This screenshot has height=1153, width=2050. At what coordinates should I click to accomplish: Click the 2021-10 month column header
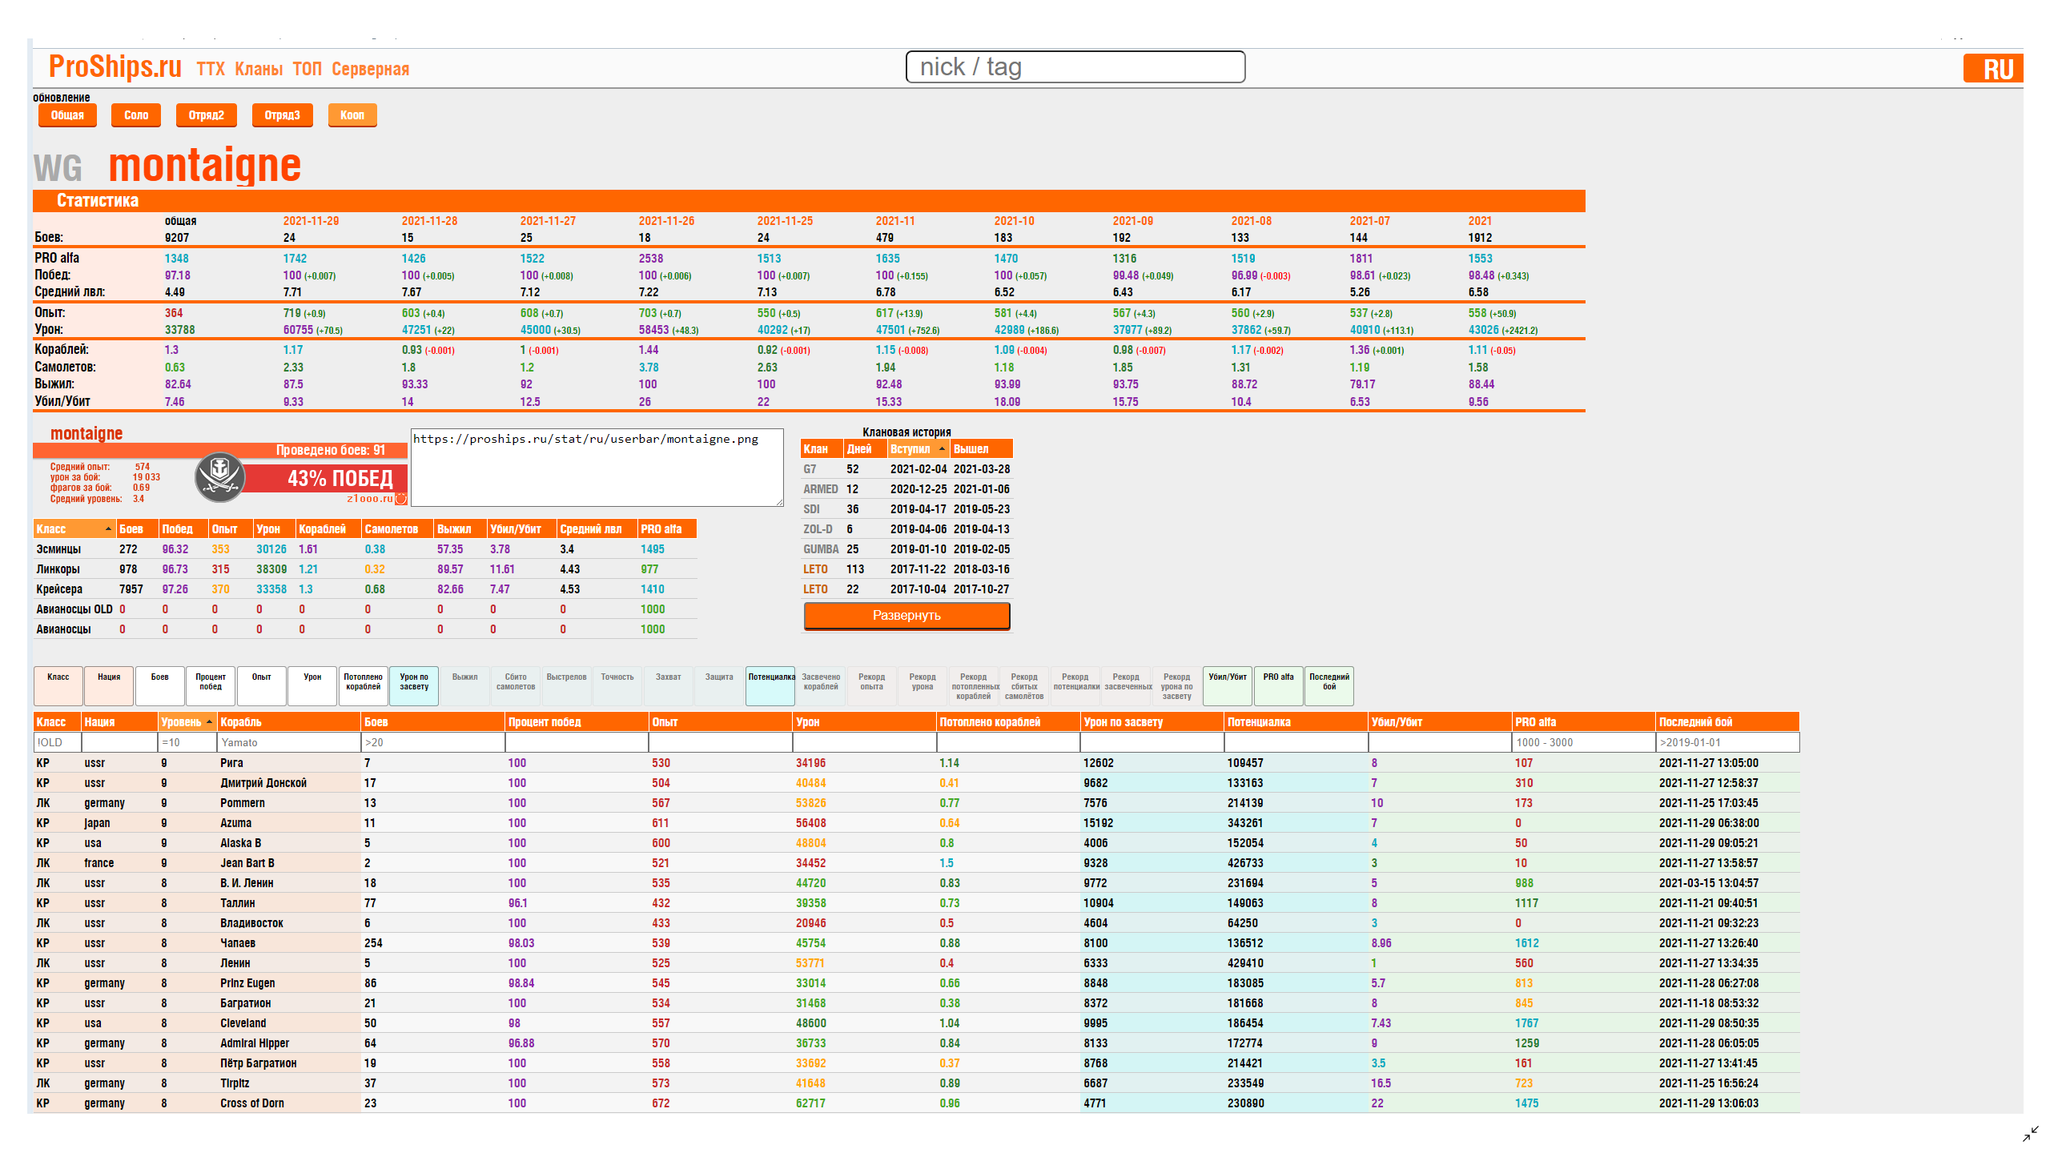tap(1015, 221)
